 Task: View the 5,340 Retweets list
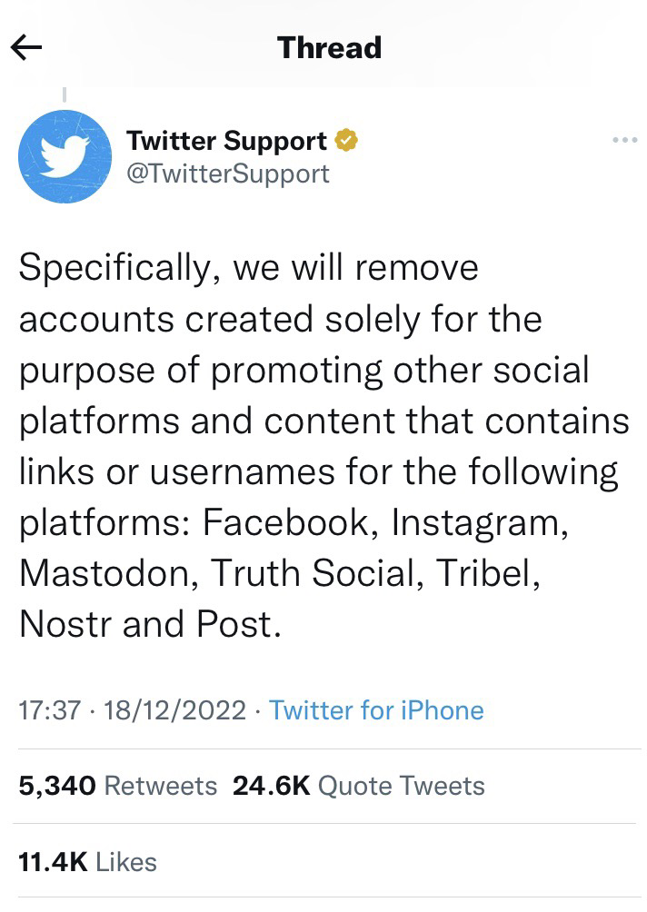point(117,786)
